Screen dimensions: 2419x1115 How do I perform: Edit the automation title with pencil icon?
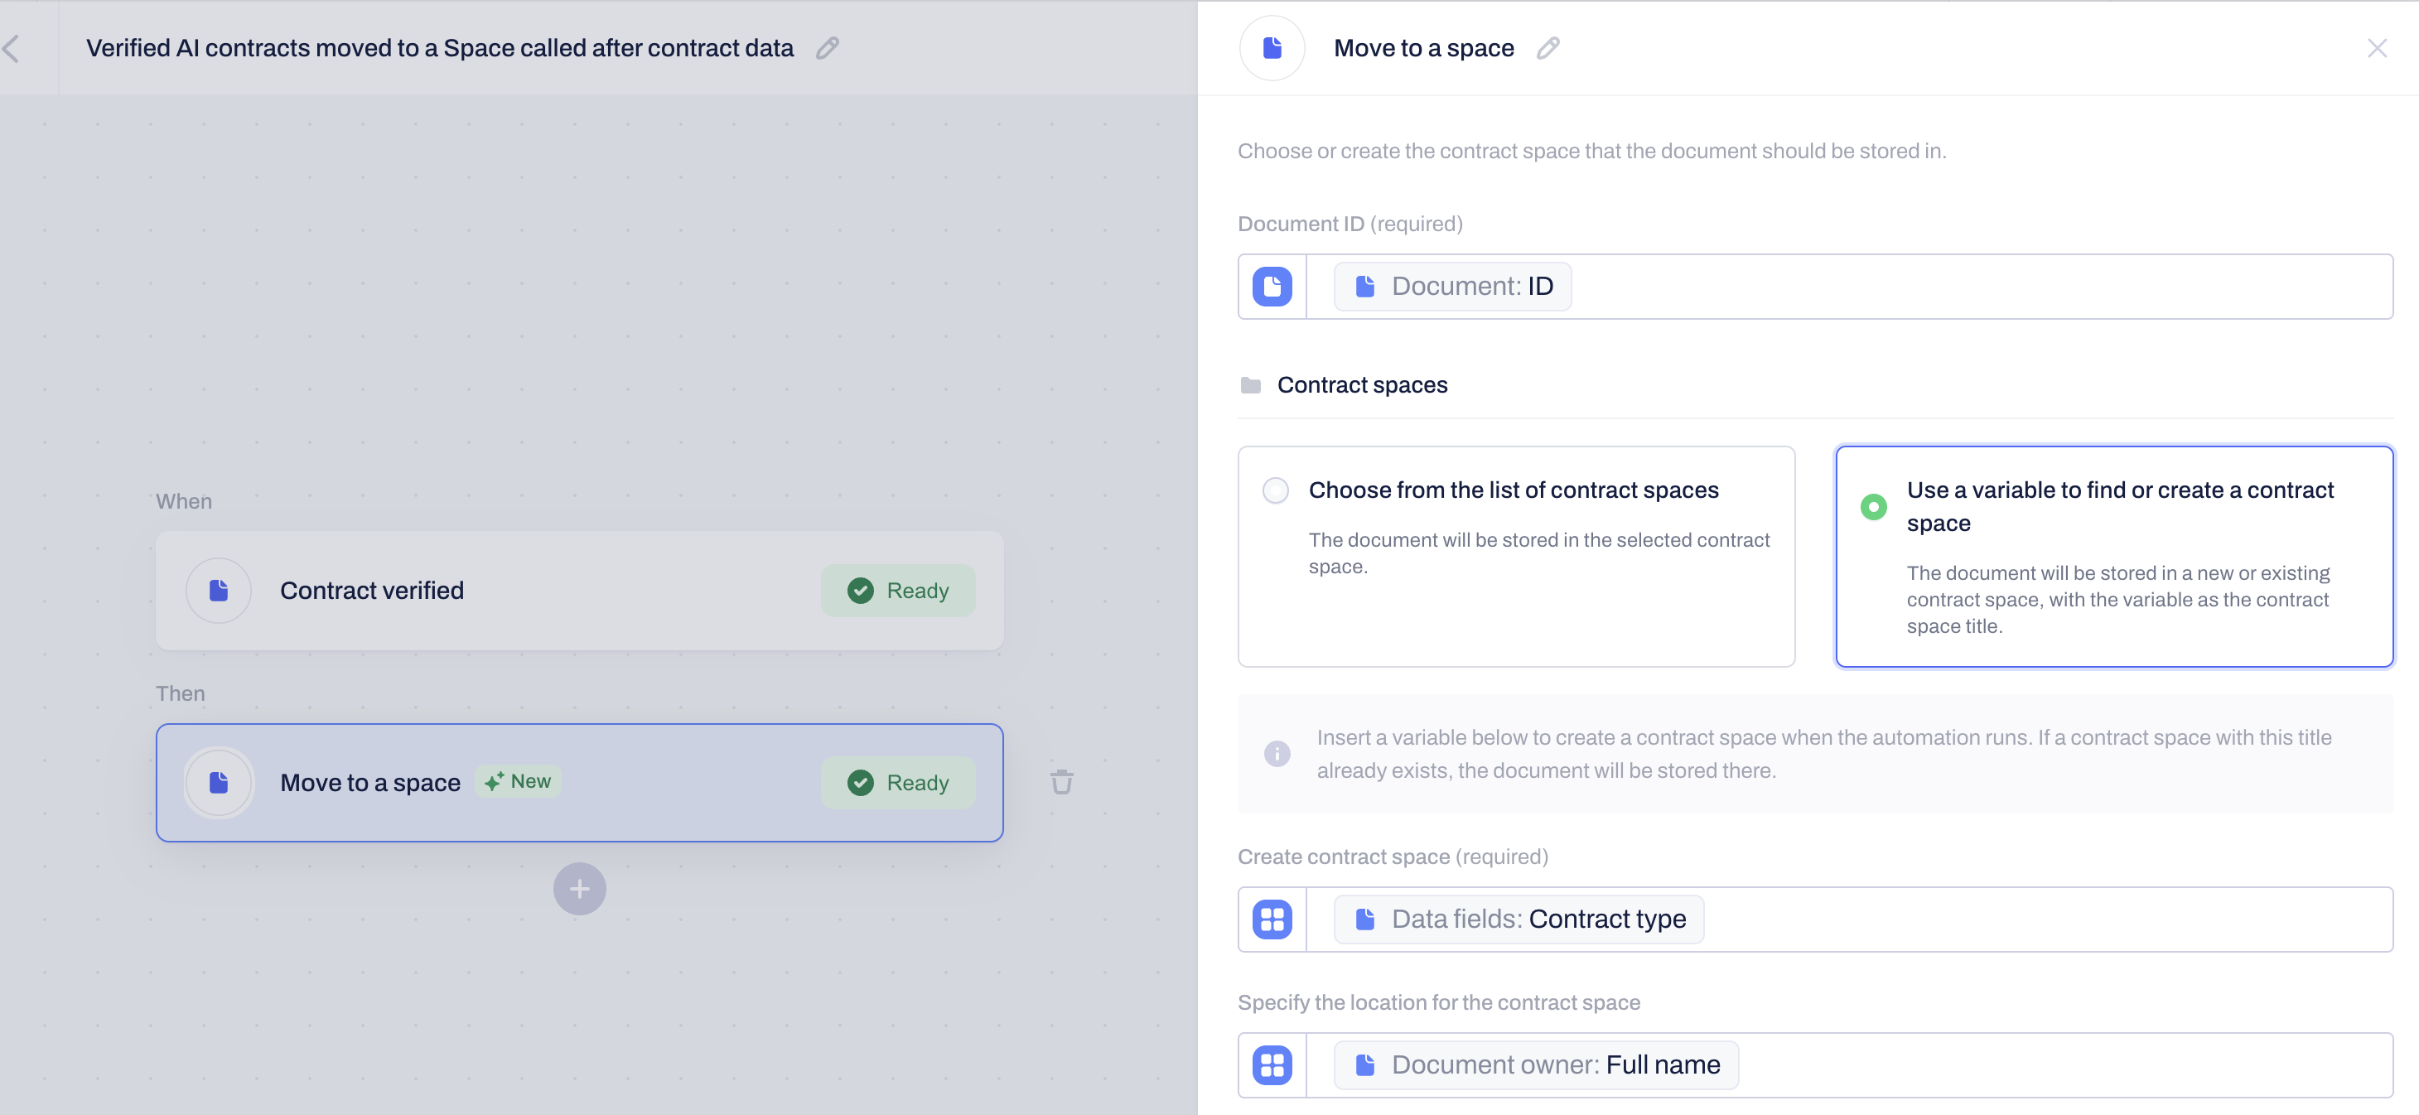tap(827, 48)
